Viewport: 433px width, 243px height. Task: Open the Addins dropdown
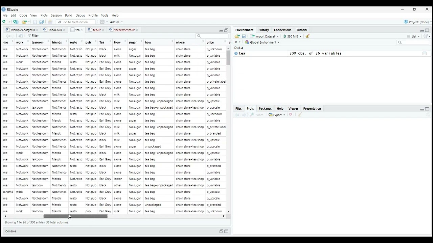[116, 22]
